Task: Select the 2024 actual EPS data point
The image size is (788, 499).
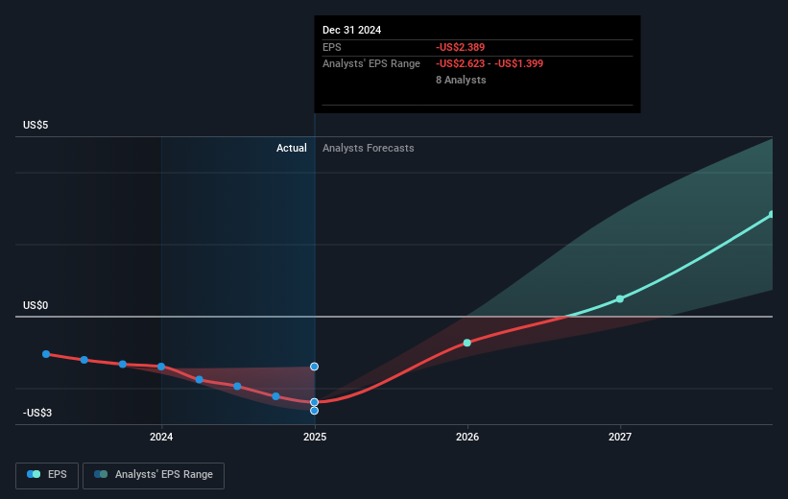Action: [x=161, y=367]
